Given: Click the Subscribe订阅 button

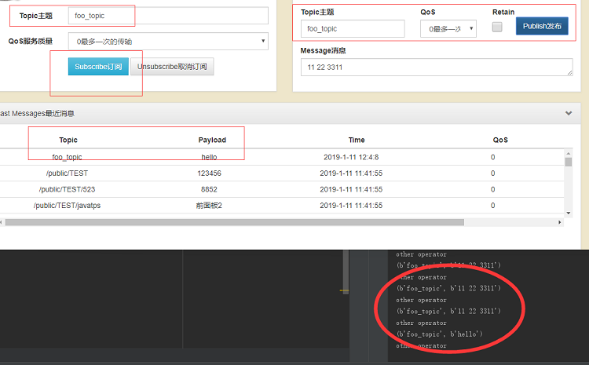Looking at the screenshot, I should (98, 67).
